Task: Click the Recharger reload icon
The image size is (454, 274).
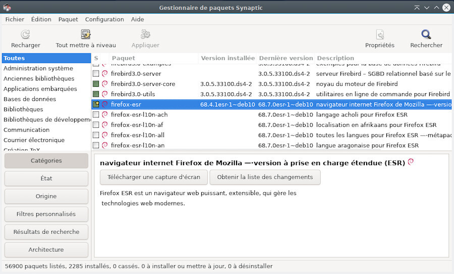Action: (x=25, y=35)
